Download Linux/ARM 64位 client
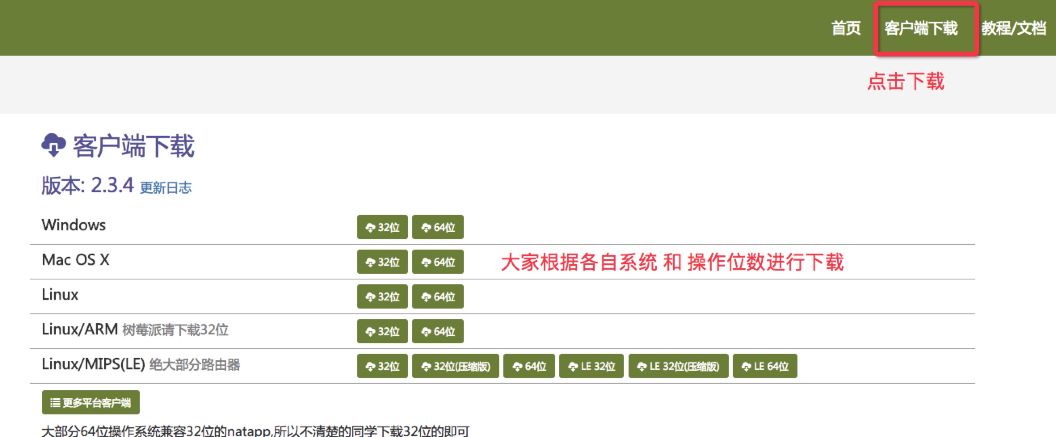The image size is (1056, 437). 438,331
